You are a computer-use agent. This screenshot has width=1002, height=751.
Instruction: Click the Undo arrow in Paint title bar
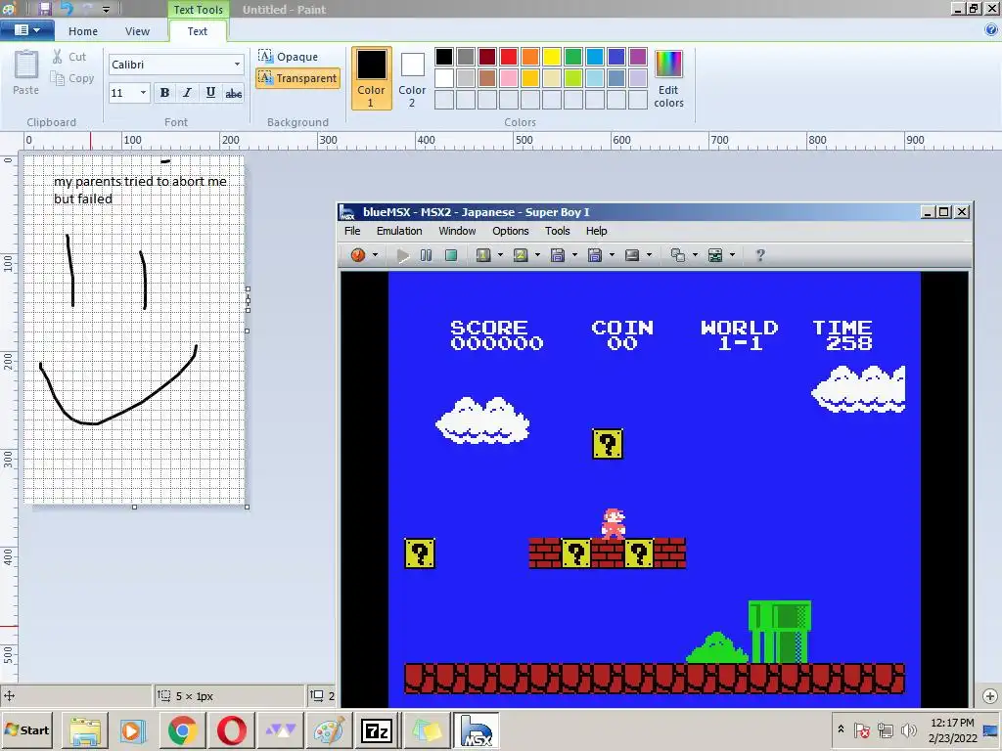(x=67, y=9)
